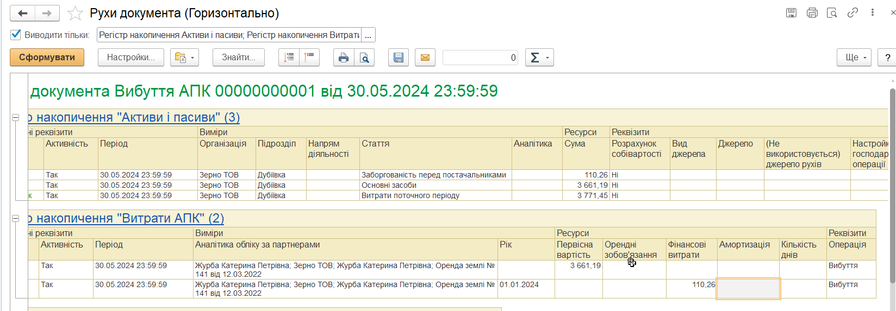The width and height of the screenshot is (896, 311).
Task: Print the report via toolbar printer icon
Action: (x=344, y=58)
